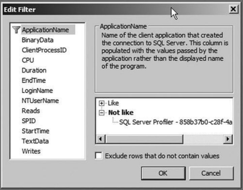The image size is (243, 190).
Task: Choose the CPU filter column
Action: tap(28, 60)
